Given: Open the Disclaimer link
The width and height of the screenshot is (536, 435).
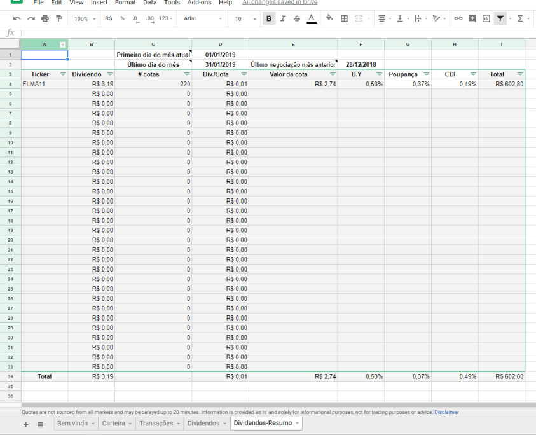Looking at the screenshot, I should [446, 413].
